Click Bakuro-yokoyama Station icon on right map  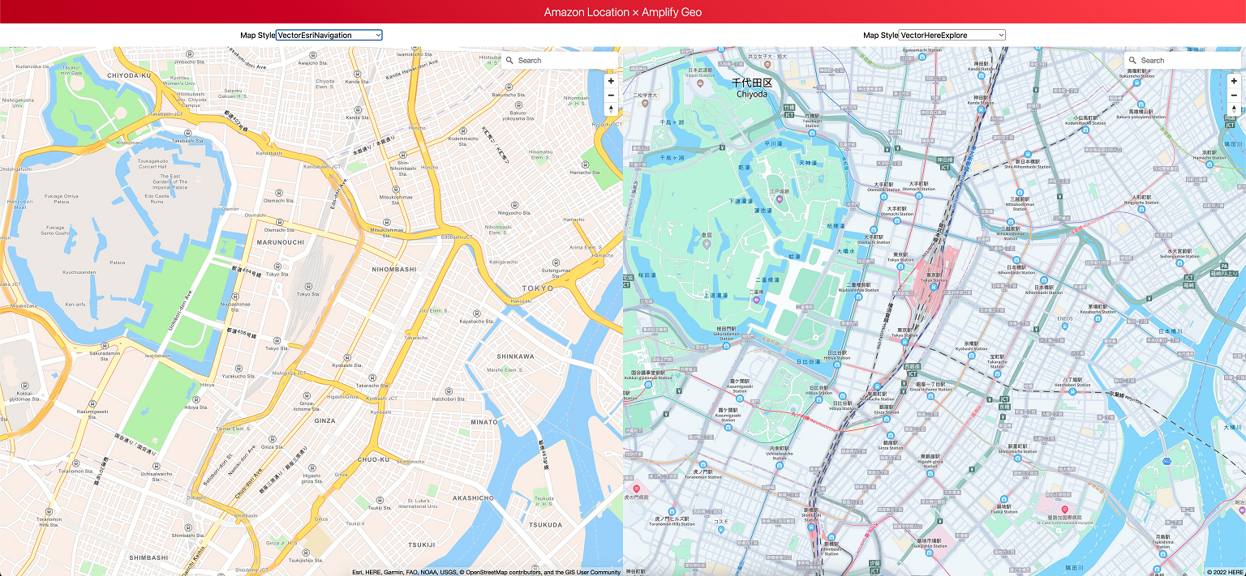tap(1141, 105)
